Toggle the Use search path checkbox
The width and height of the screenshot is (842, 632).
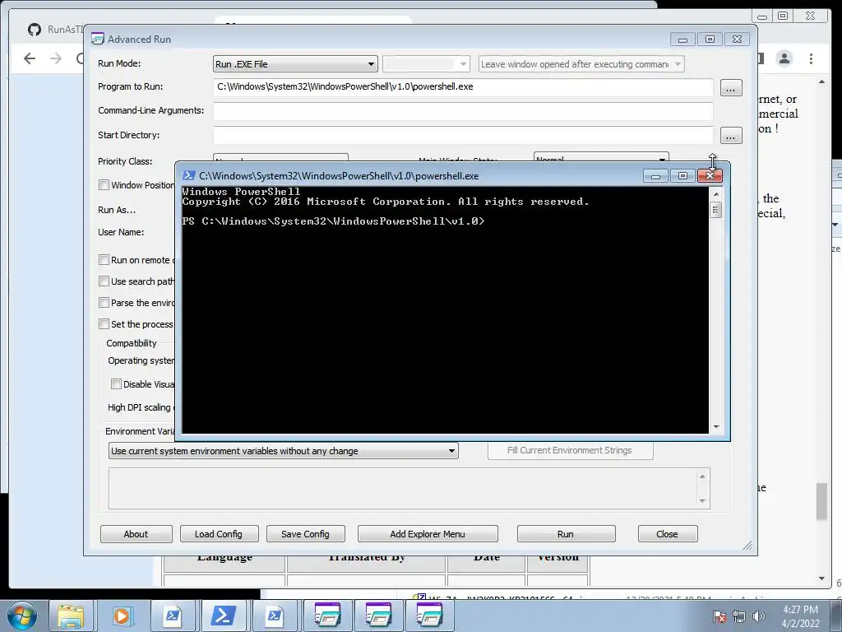[104, 281]
